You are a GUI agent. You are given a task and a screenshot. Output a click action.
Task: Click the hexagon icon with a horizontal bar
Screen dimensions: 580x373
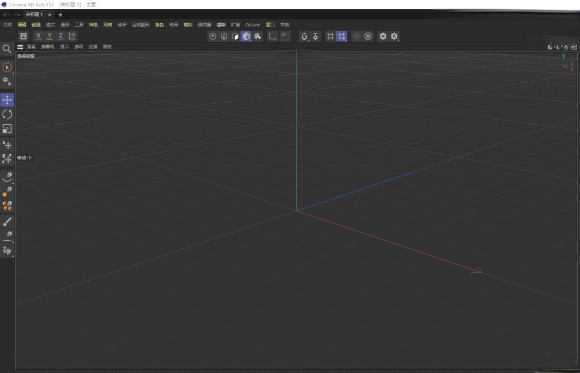(x=383, y=36)
